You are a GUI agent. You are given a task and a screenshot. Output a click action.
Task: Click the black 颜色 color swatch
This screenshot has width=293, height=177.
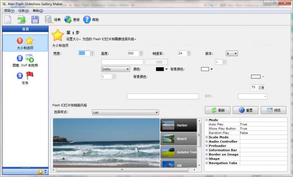[x=159, y=69]
